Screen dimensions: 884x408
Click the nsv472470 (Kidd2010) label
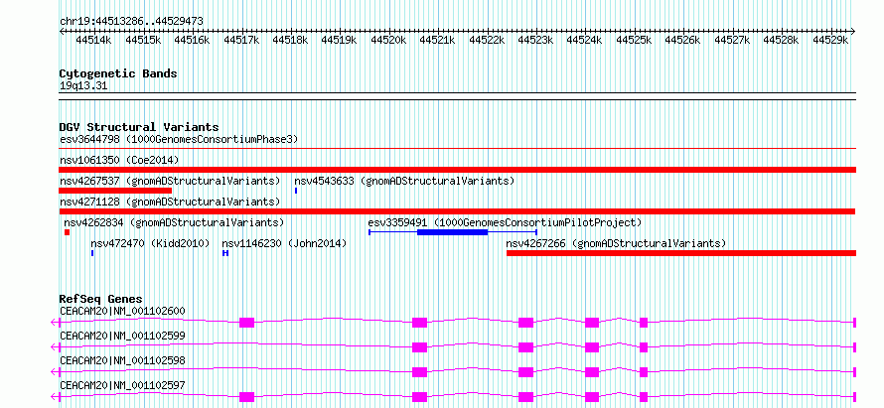tap(150, 243)
